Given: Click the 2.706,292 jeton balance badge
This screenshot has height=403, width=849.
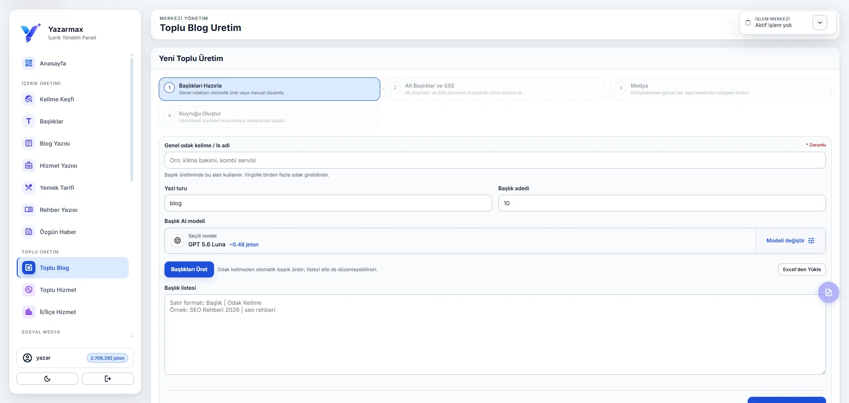Looking at the screenshot, I should click(107, 358).
